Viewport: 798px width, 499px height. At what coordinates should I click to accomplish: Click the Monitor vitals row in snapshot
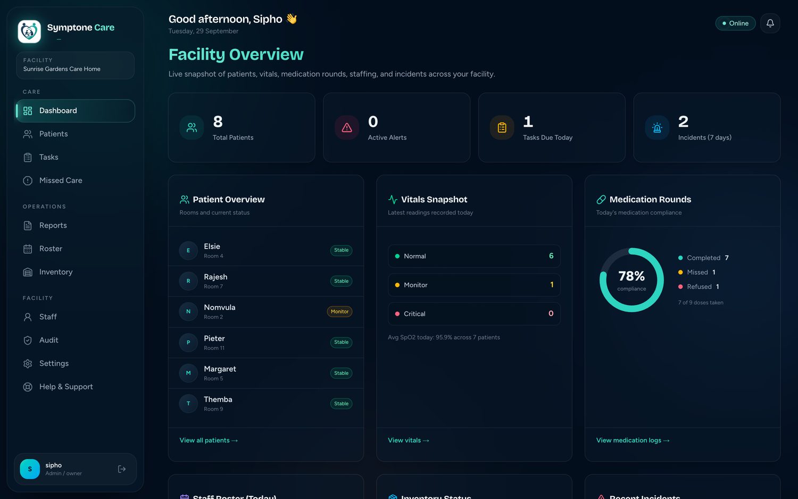[x=474, y=285]
